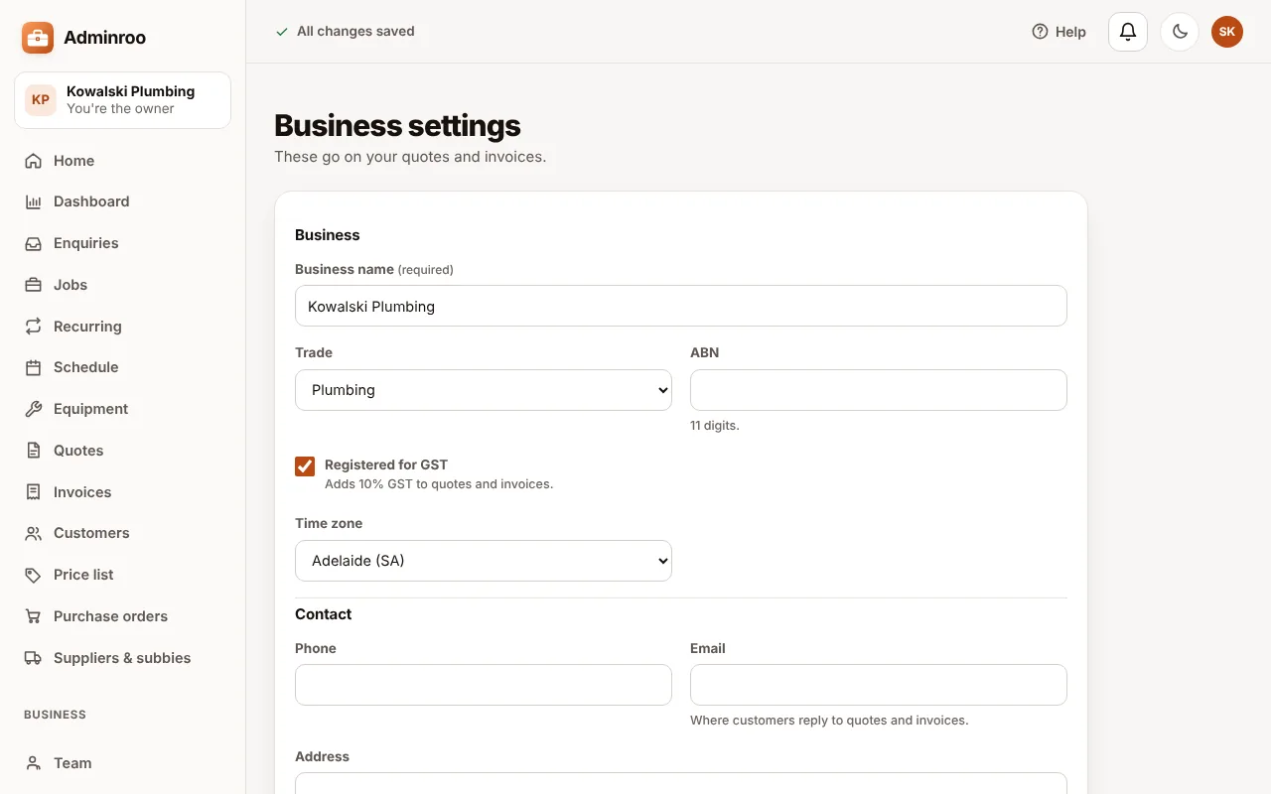Image resolution: width=1271 pixels, height=794 pixels.
Task: Click the 'All changes saved' status text
Action: (355, 32)
